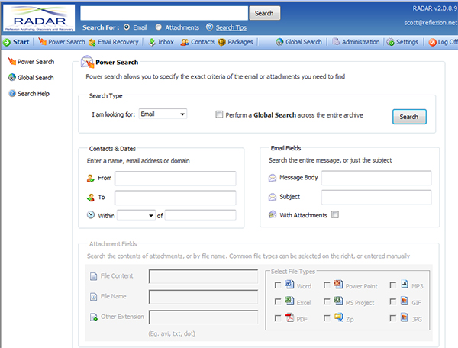Open the 'I am looking for' Email dropdown
The width and height of the screenshot is (458, 348).
[x=163, y=114]
